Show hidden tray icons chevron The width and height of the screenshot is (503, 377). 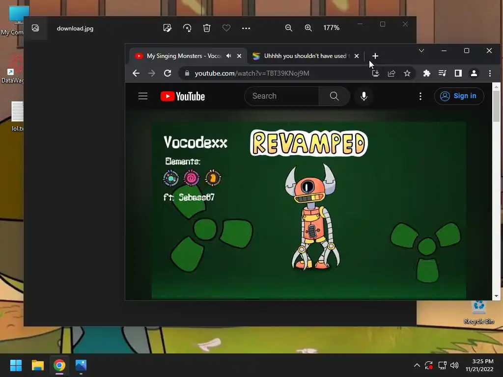(x=417, y=365)
